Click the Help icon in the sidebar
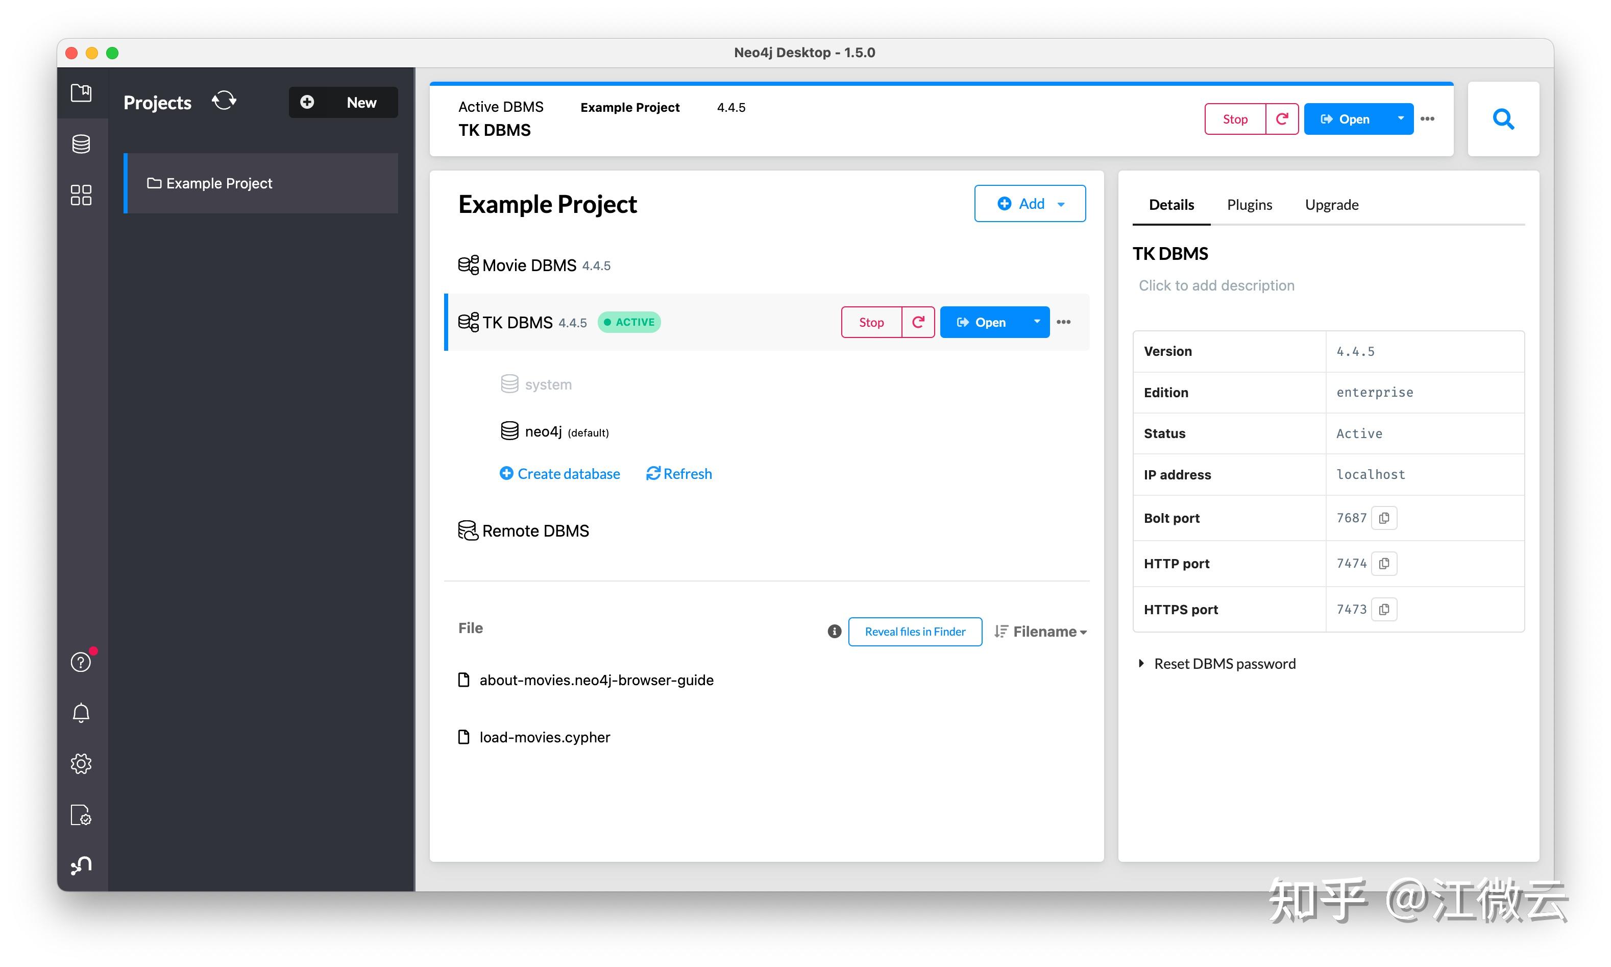 point(81,662)
